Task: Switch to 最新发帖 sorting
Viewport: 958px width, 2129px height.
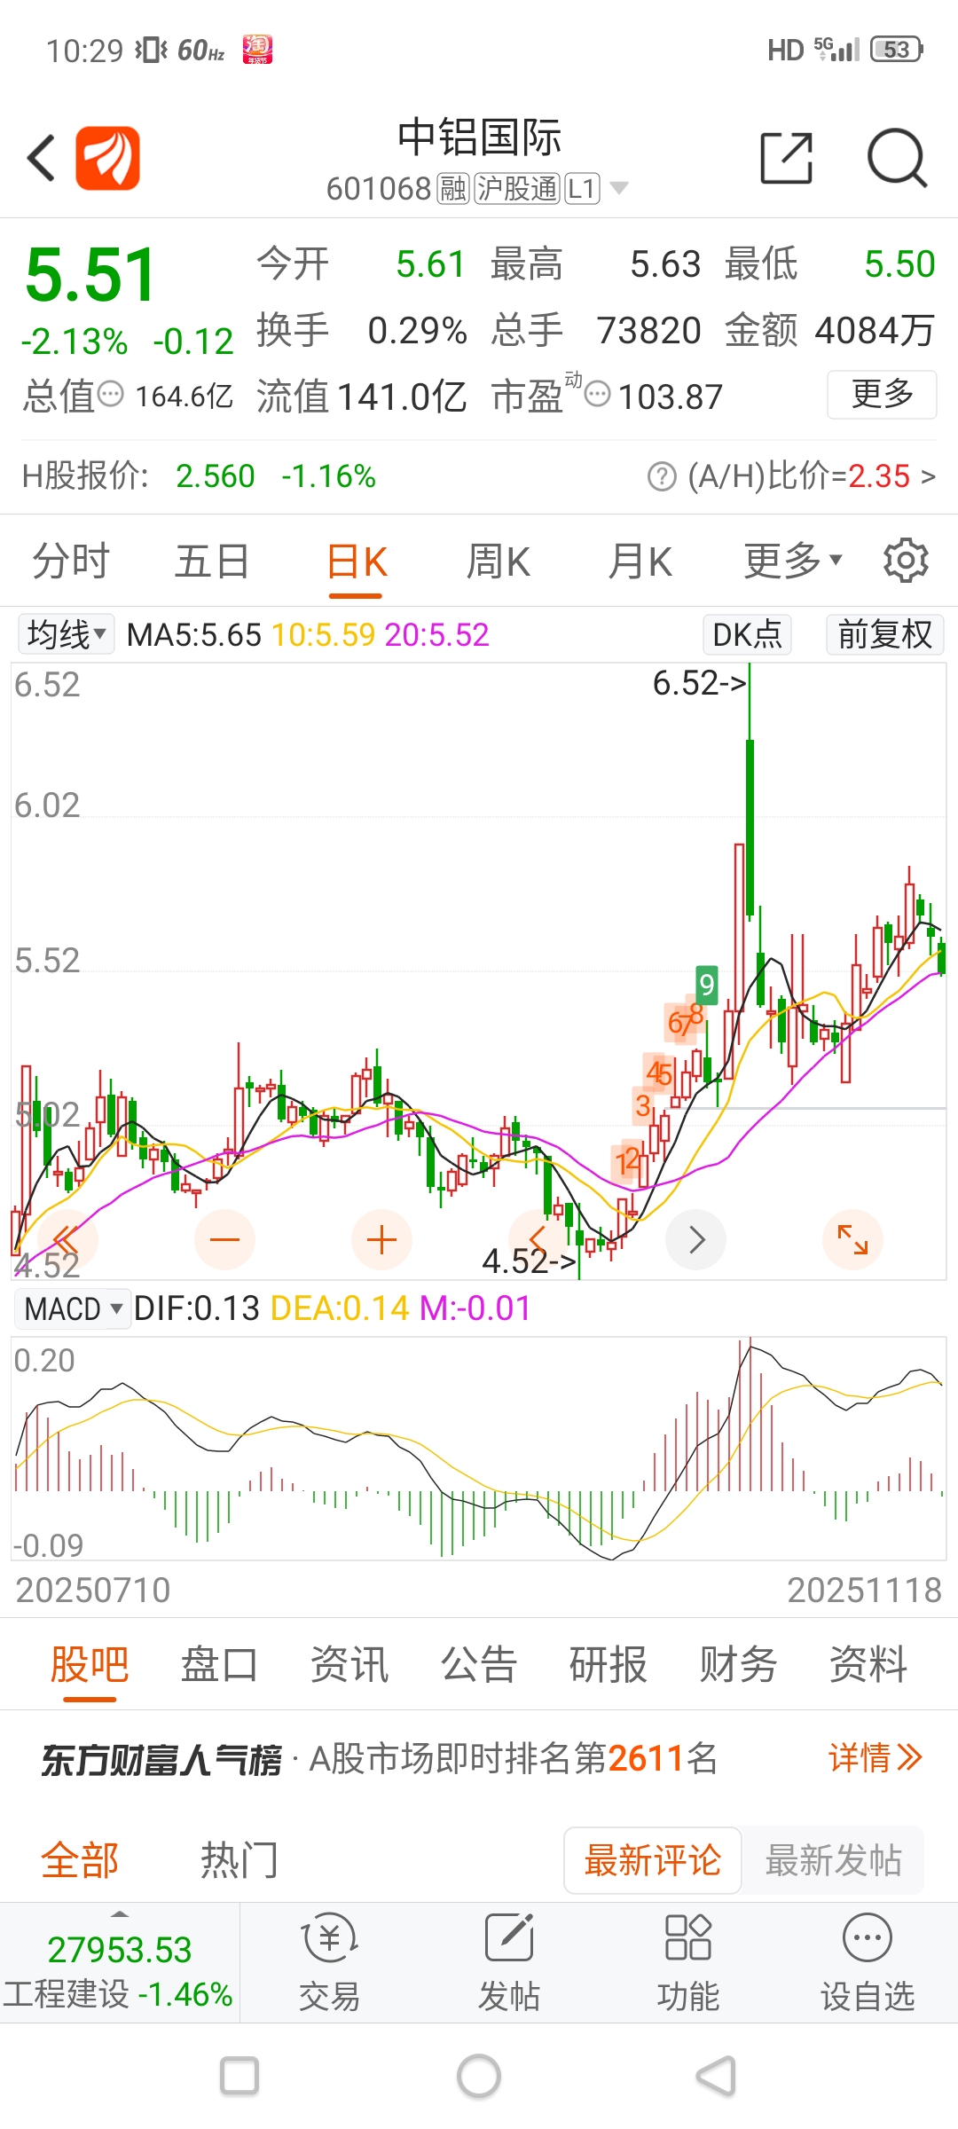Action: (x=833, y=1860)
